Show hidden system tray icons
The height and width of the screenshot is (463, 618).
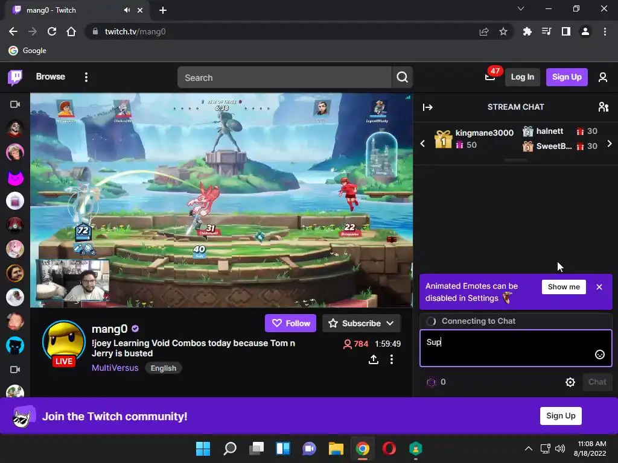point(529,449)
